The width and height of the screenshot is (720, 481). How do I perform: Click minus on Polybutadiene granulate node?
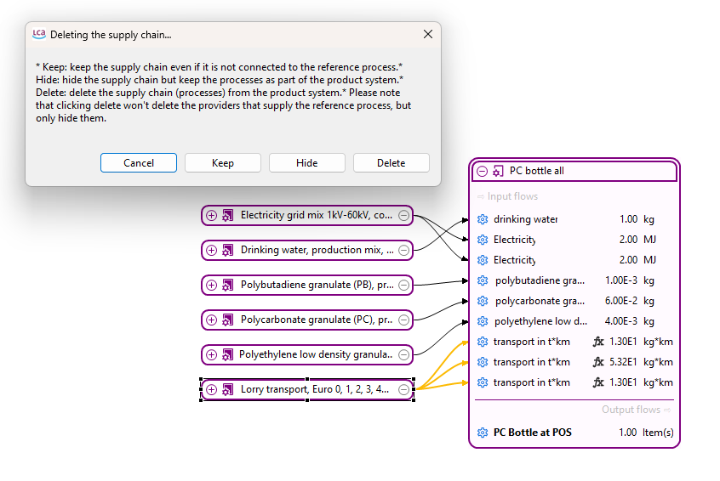pyautogui.click(x=403, y=286)
